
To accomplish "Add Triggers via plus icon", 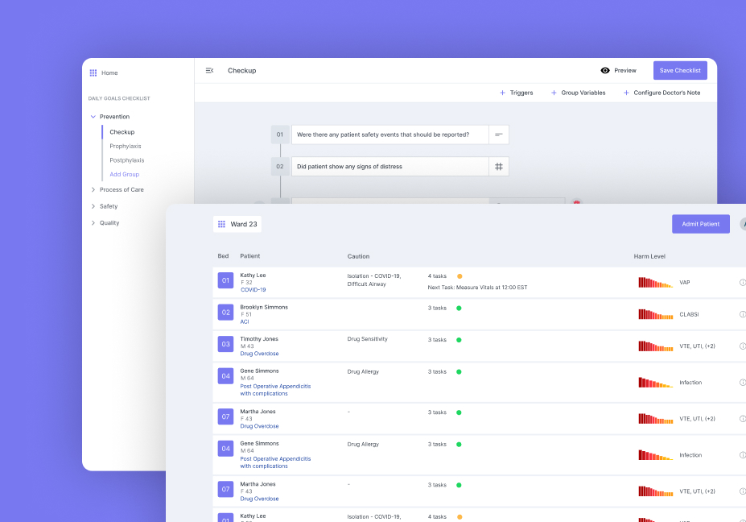I will 502,93.
